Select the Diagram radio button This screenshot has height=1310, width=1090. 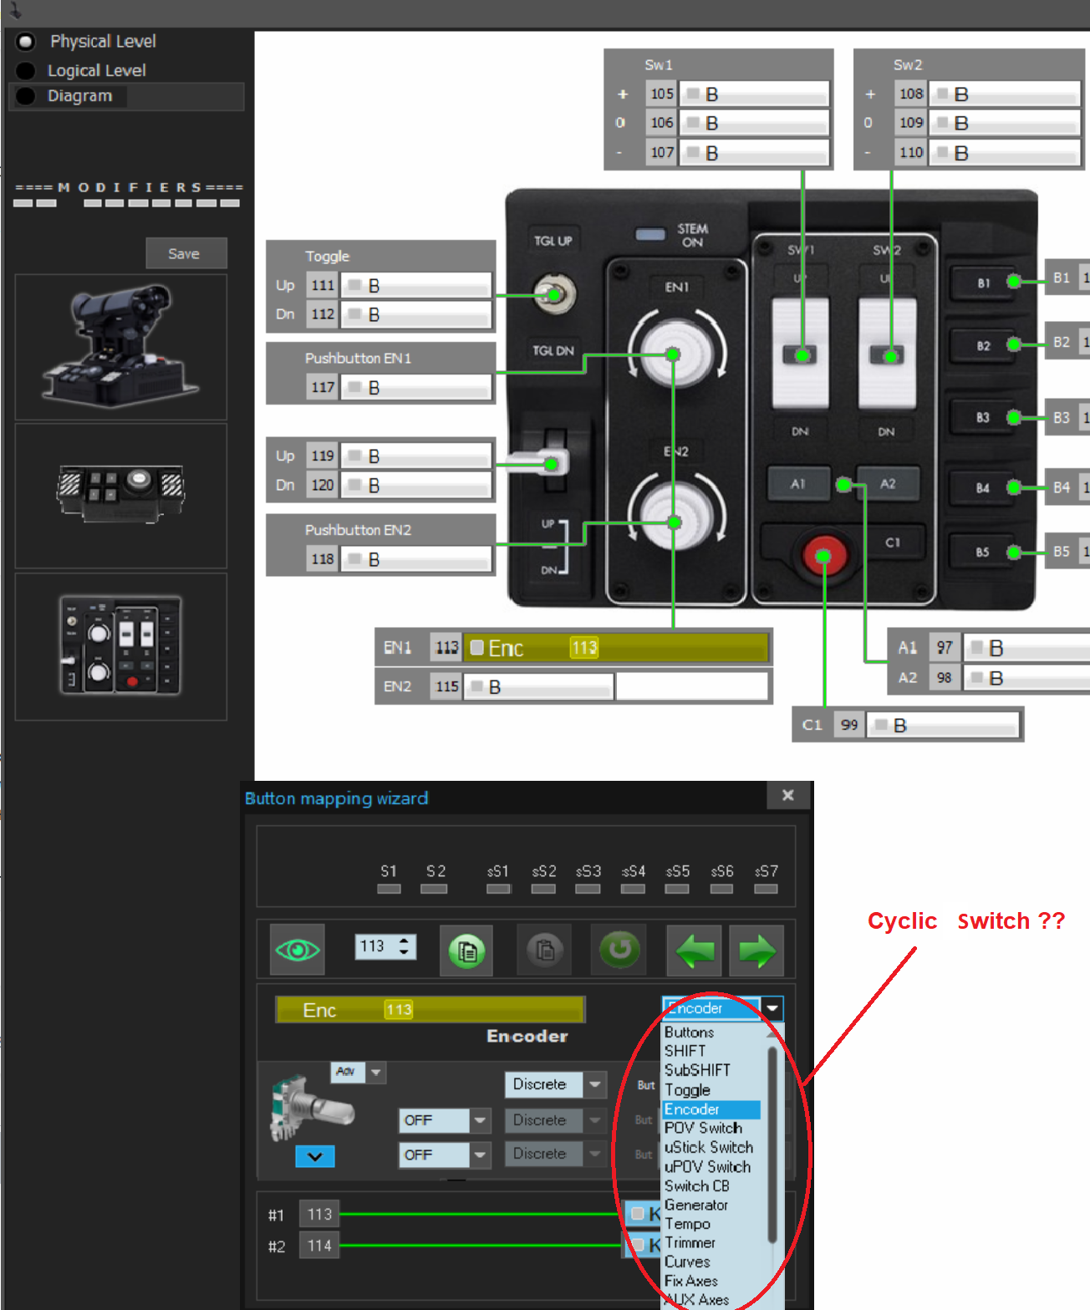point(26,96)
